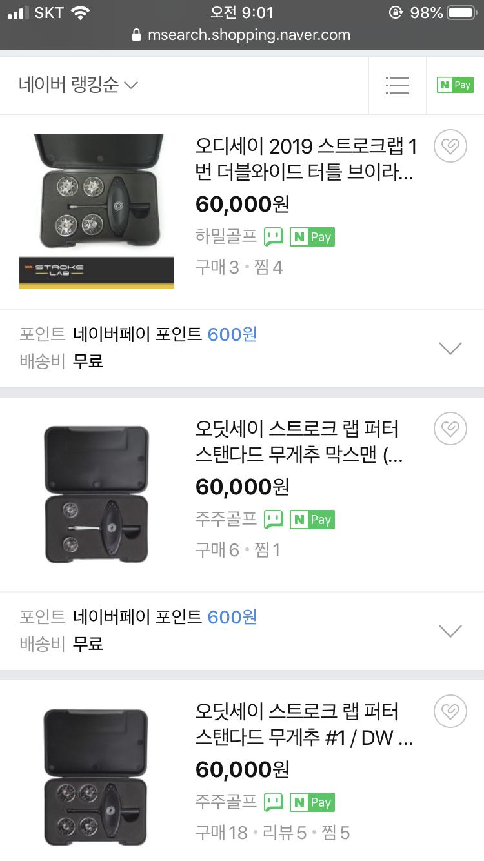Click N Pay badge on 하밀골프 listing
Screen dimensions: 484x861
point(312,237)
